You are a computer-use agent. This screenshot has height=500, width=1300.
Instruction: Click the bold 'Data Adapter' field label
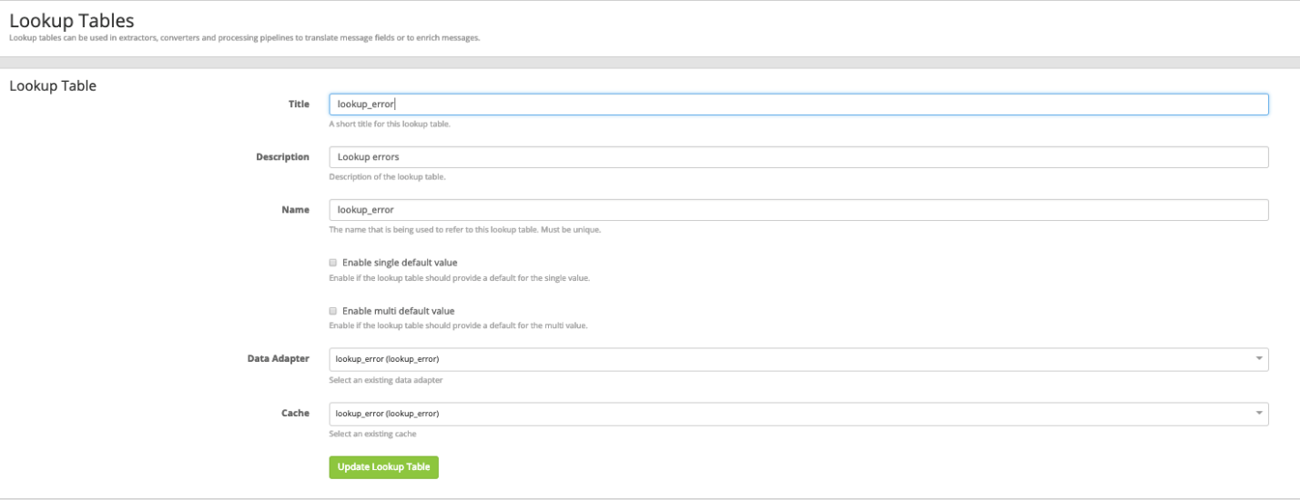click(x=278, y=359)
